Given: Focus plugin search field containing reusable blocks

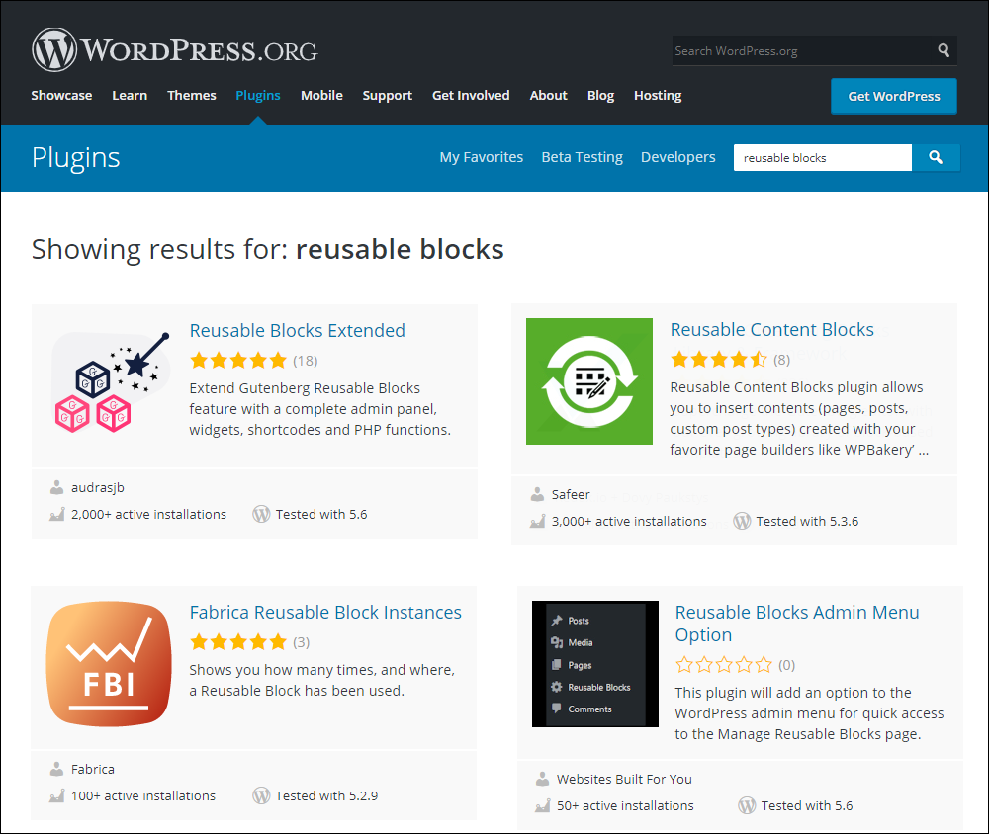Looking at the screenshot, I should (823, 157).
